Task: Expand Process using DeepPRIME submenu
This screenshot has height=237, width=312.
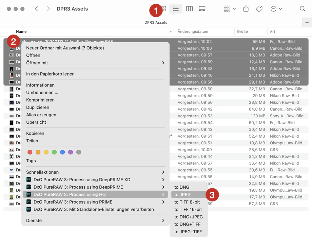Action: pos(95,187)
